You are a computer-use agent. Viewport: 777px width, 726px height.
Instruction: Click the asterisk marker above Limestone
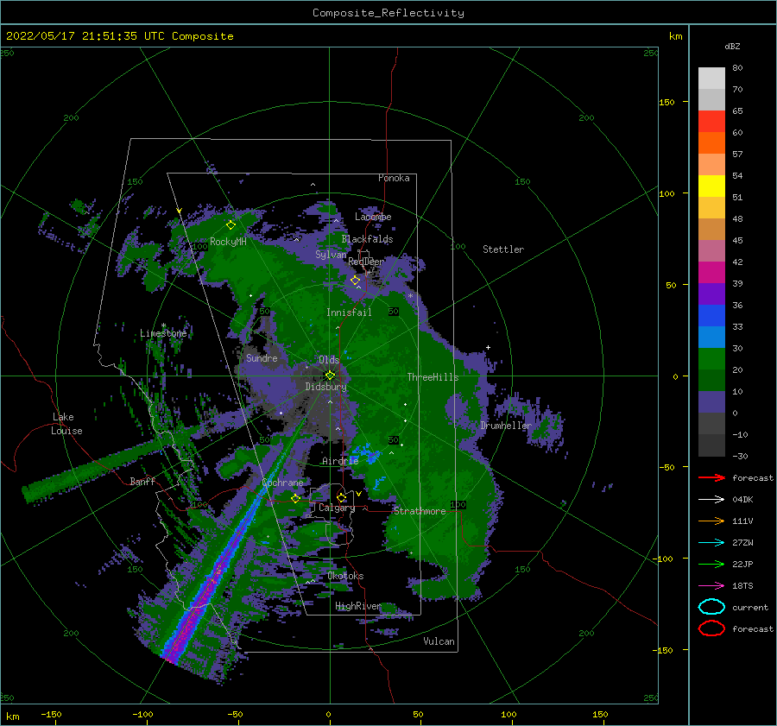point(163,325)
